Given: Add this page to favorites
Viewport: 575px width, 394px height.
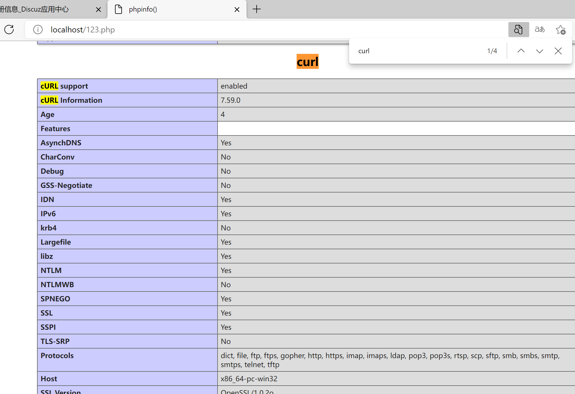Looking at the screenshot, I should pyautogui.click(x=561, y=30).
